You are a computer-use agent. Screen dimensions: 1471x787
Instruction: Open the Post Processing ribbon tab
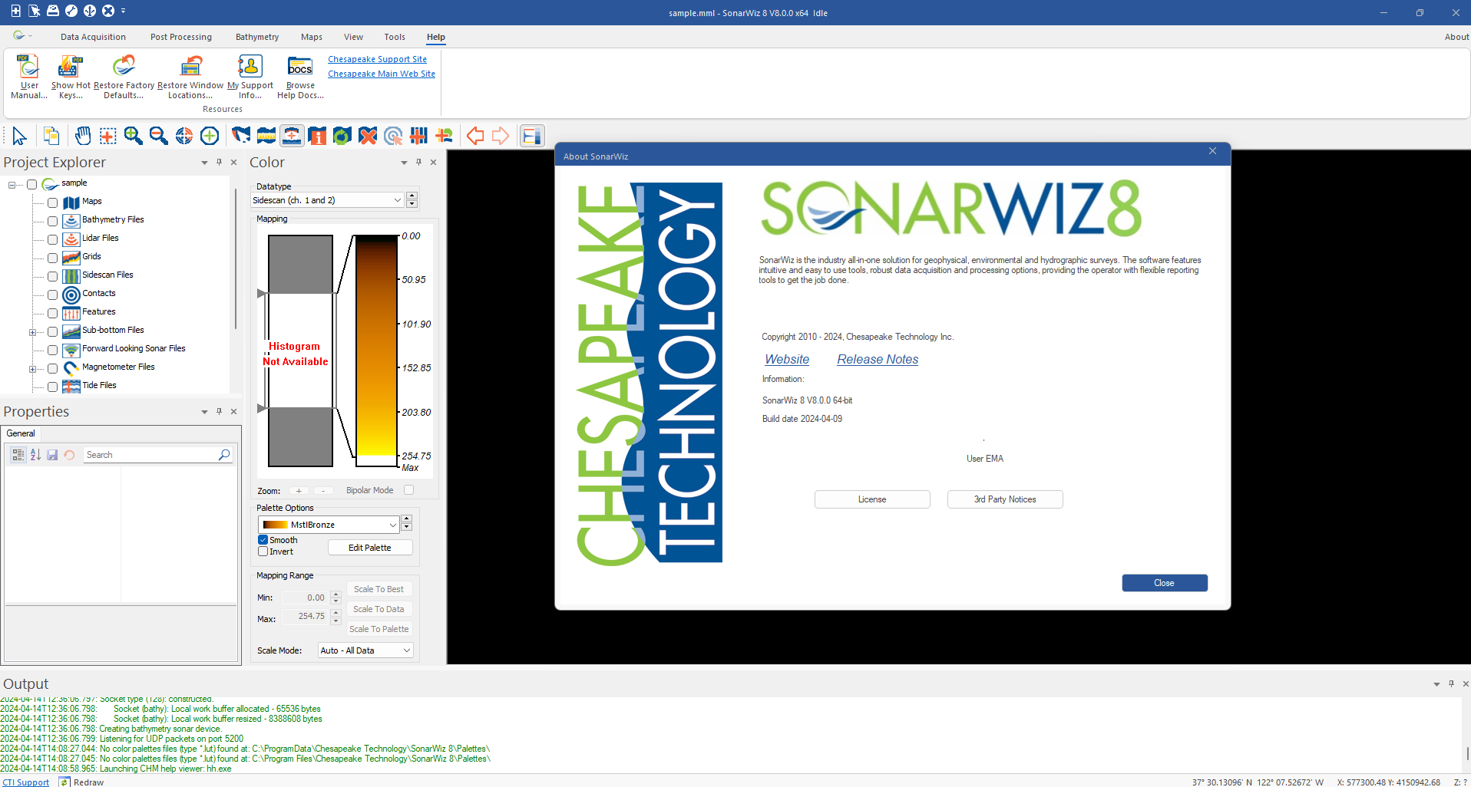point(181,37)
